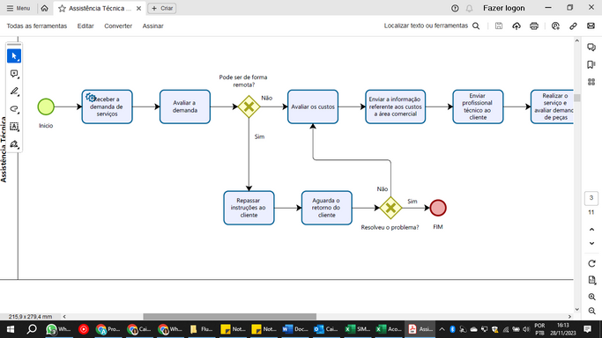Choose the add text box tool
Screen dimensions: 602x338
coord(14,127)
